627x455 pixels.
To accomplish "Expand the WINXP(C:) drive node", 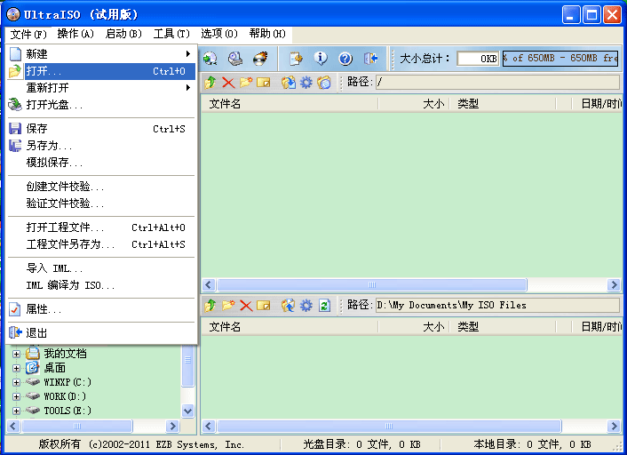I will click(x=16, y=382).
